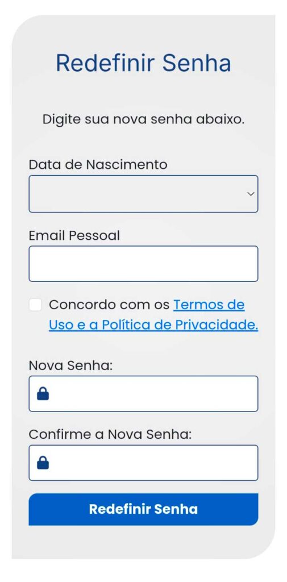Tick the Concordo com os Termos checkbox
The width and height of the screenshot is (287, 582).
click(35, 305)
